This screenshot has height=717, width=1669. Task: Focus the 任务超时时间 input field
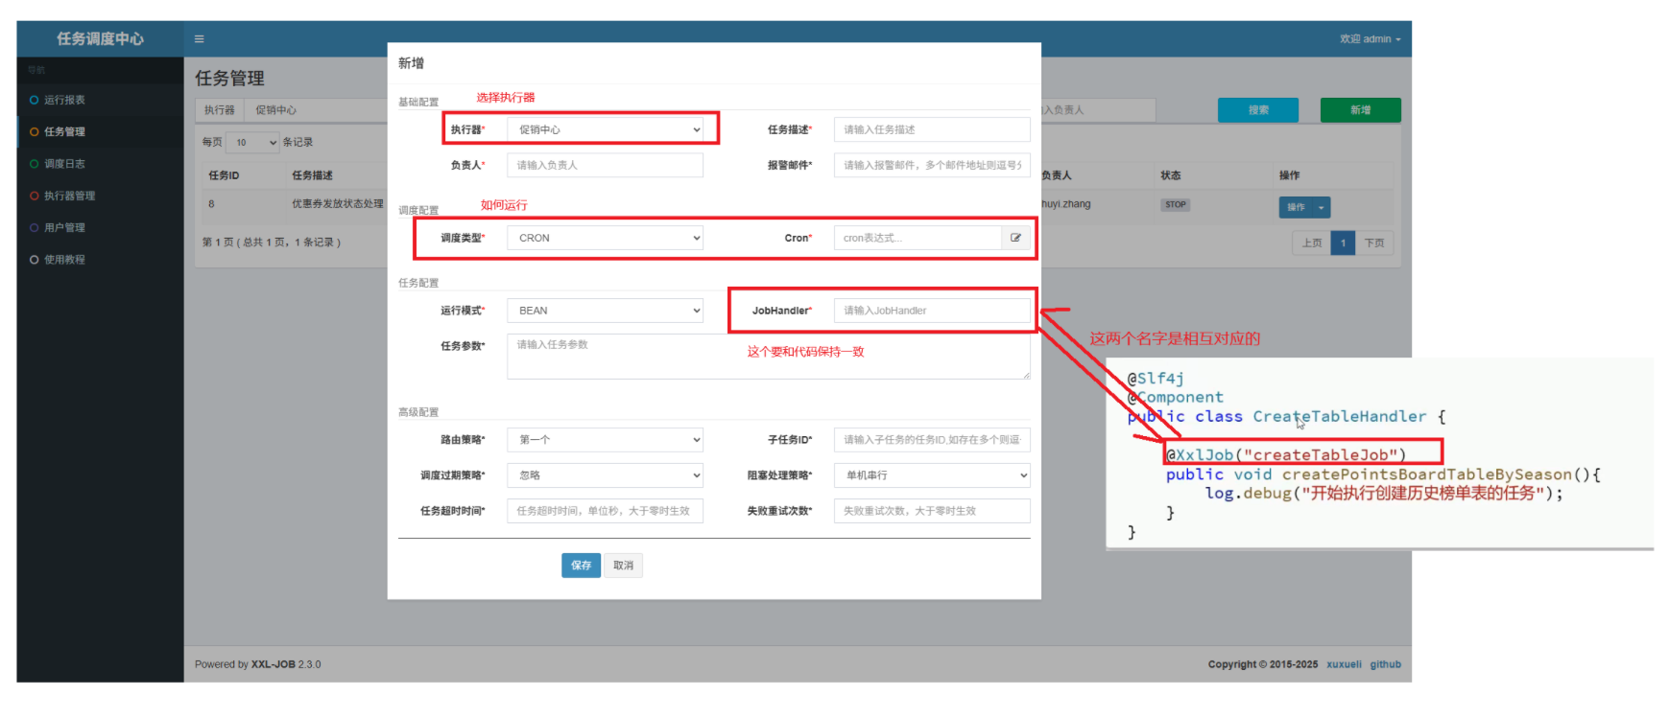[x=605, y=511]
